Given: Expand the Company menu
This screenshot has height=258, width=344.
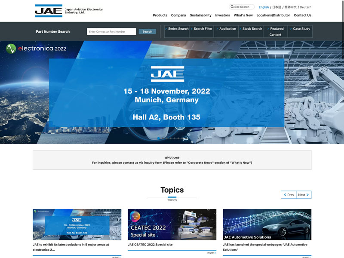Looking at the screenshot, I should (x=178, y=15).
